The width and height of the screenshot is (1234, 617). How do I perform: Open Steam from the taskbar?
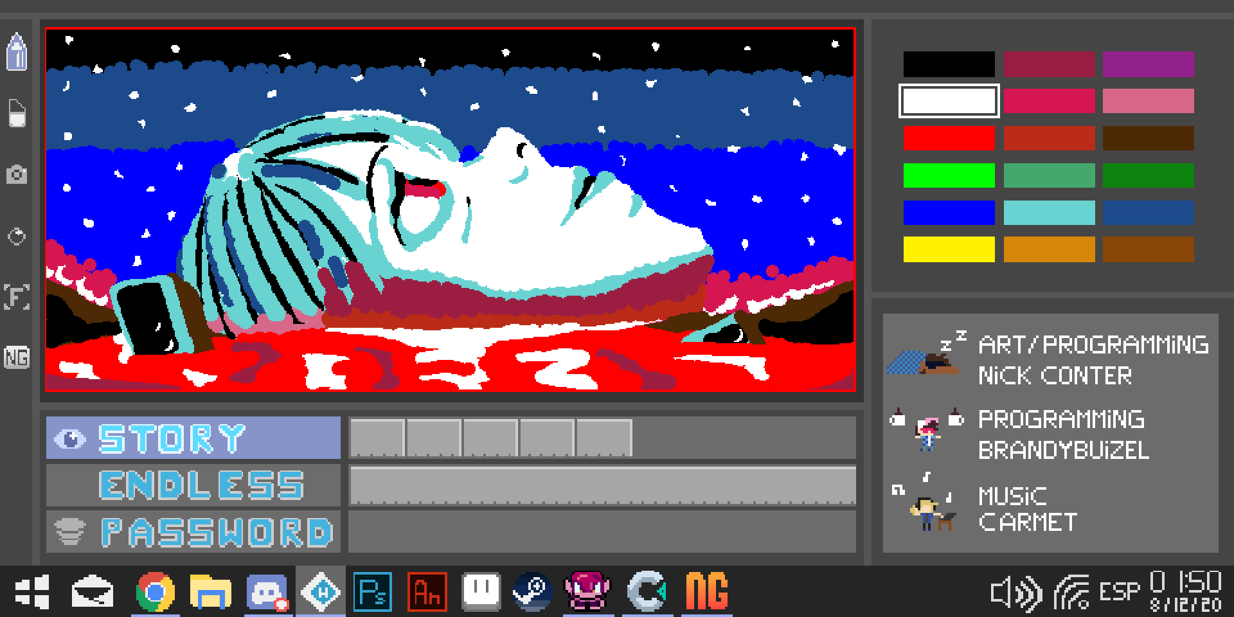coord(532,591)
